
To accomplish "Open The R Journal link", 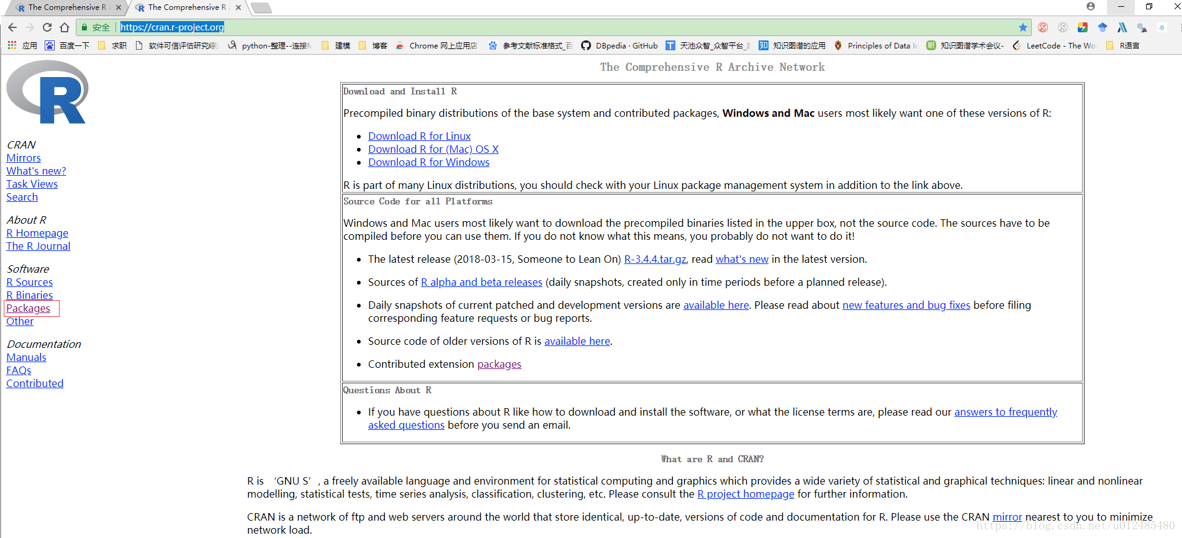I will tap(38, 246).
